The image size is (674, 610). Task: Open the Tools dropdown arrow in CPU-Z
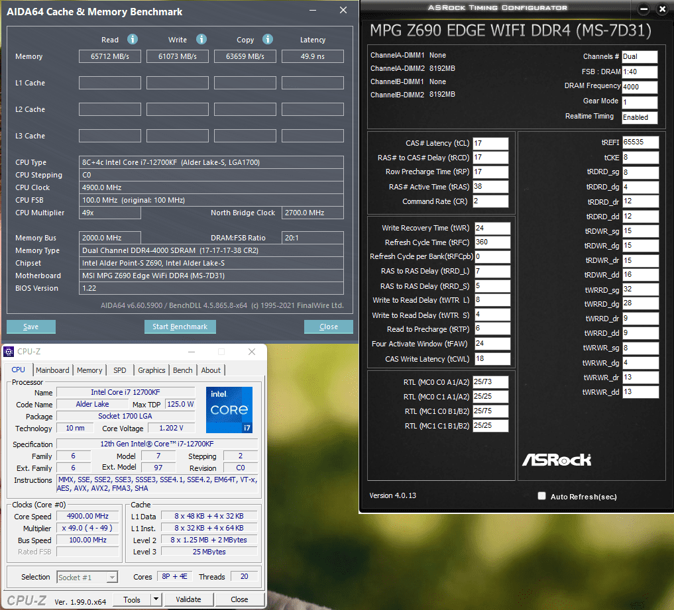(x=156, y=599)
